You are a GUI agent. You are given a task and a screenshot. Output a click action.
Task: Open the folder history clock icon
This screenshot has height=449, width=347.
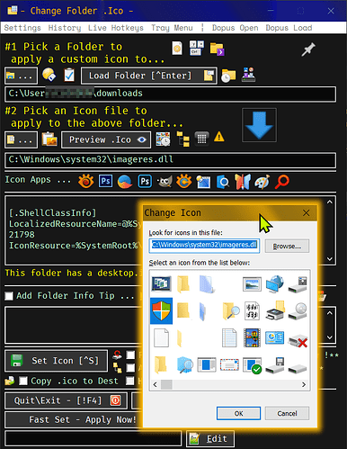(x=228, y=76)
